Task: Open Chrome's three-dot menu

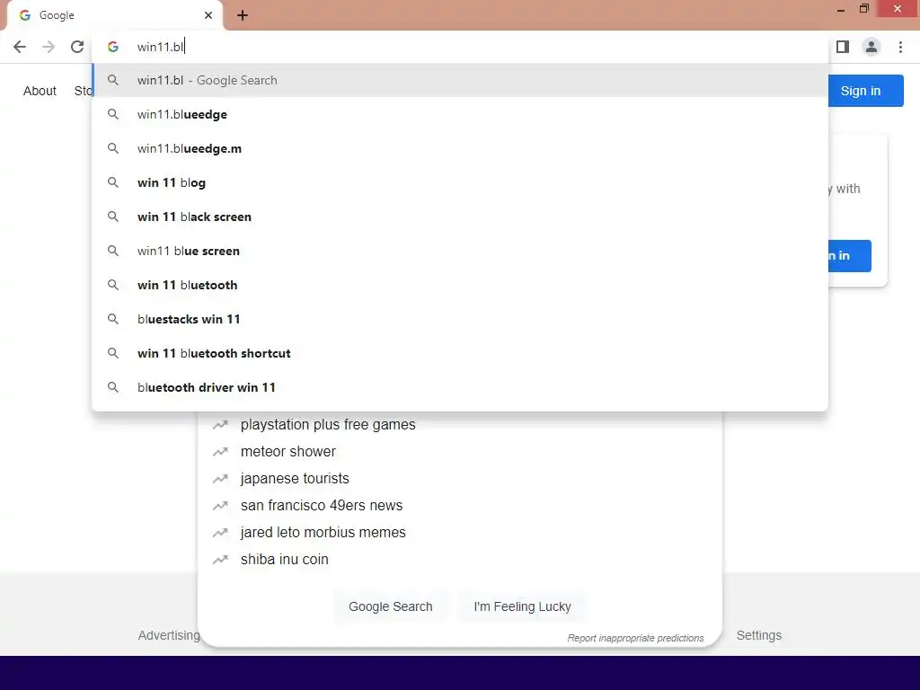Action: (900, 47)
